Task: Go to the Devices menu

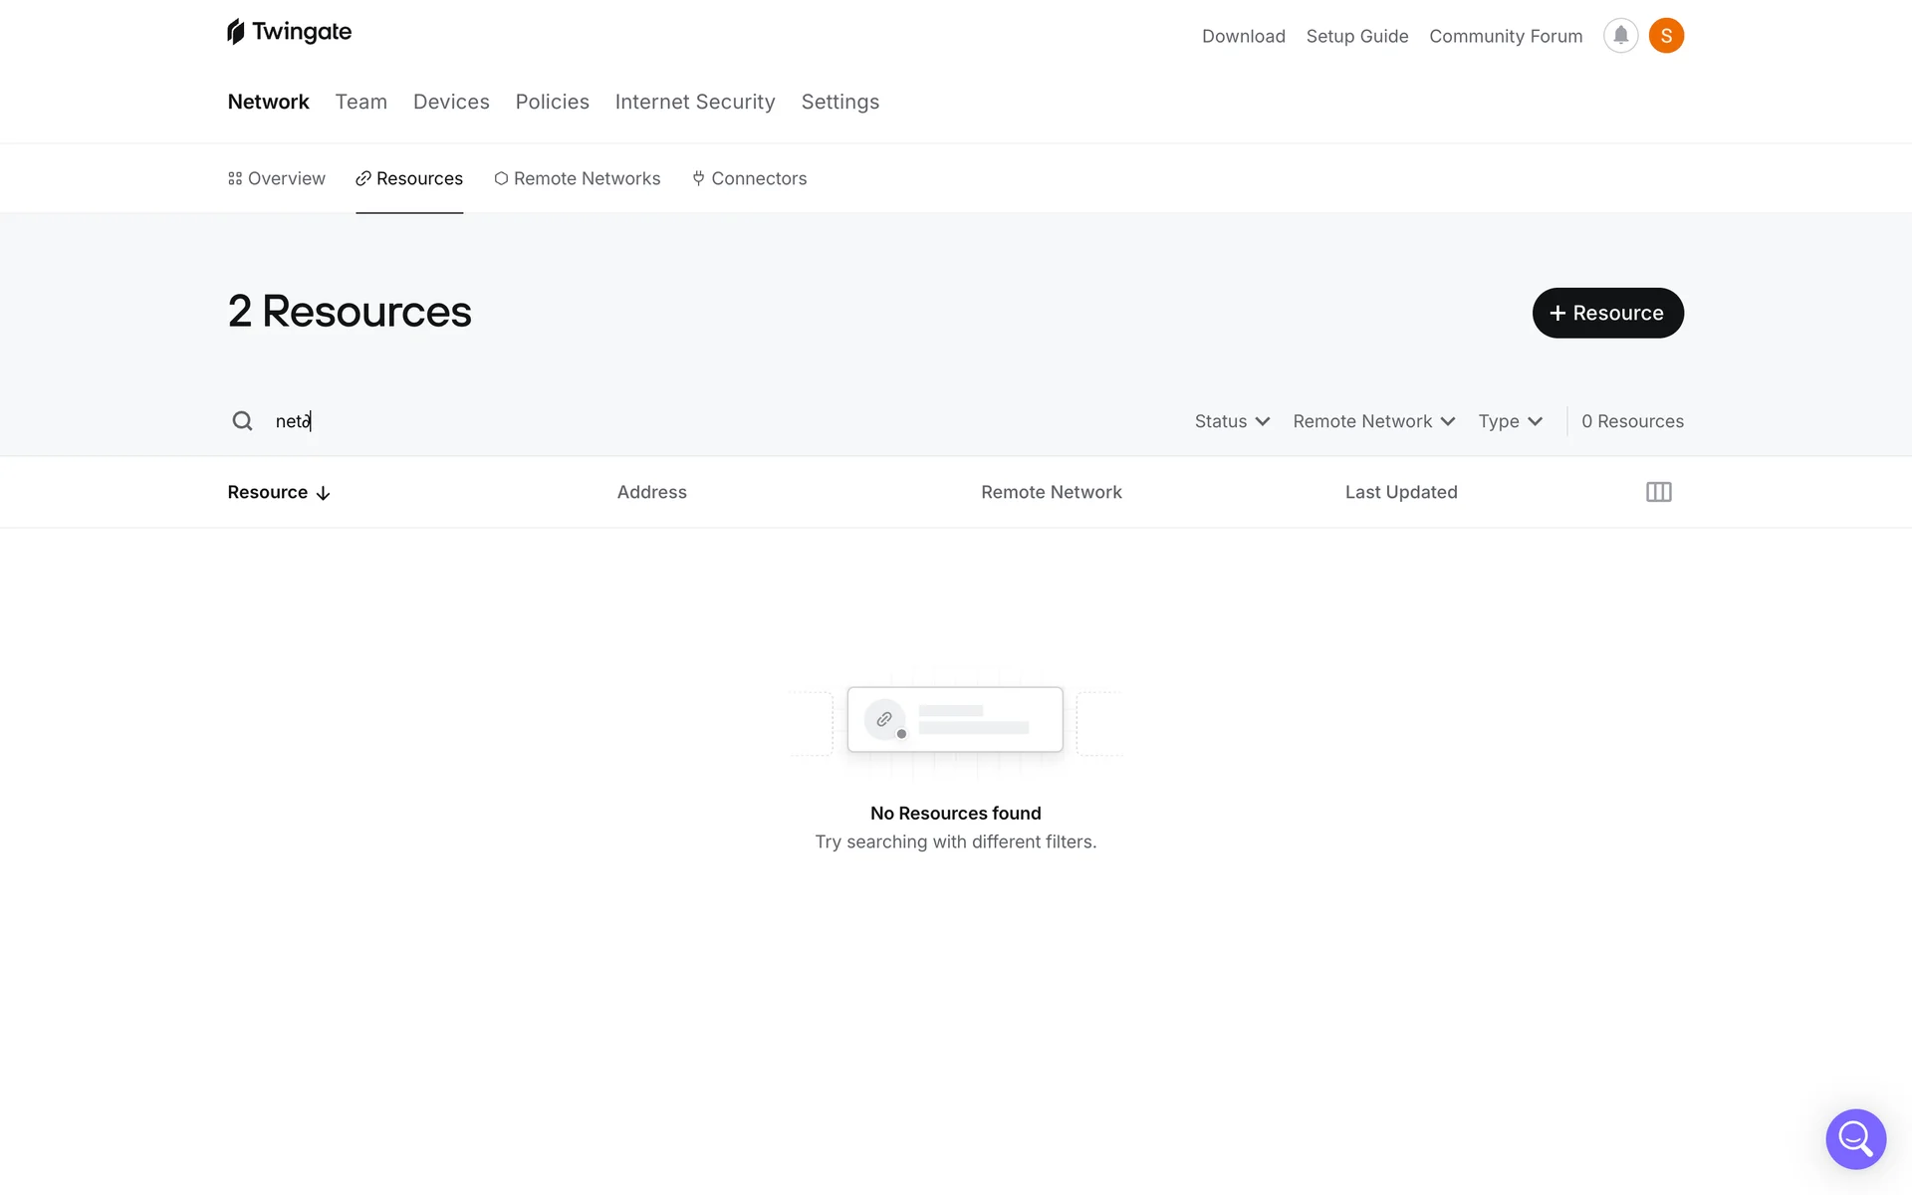Action: [451, 102]
